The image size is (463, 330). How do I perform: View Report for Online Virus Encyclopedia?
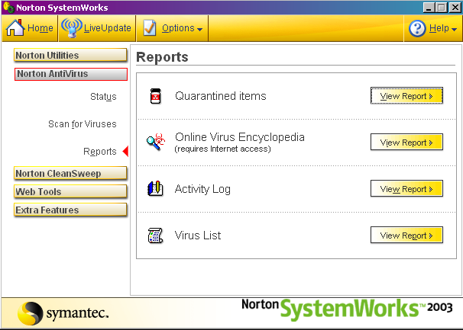pyautogui.click(x=406, y=142)
